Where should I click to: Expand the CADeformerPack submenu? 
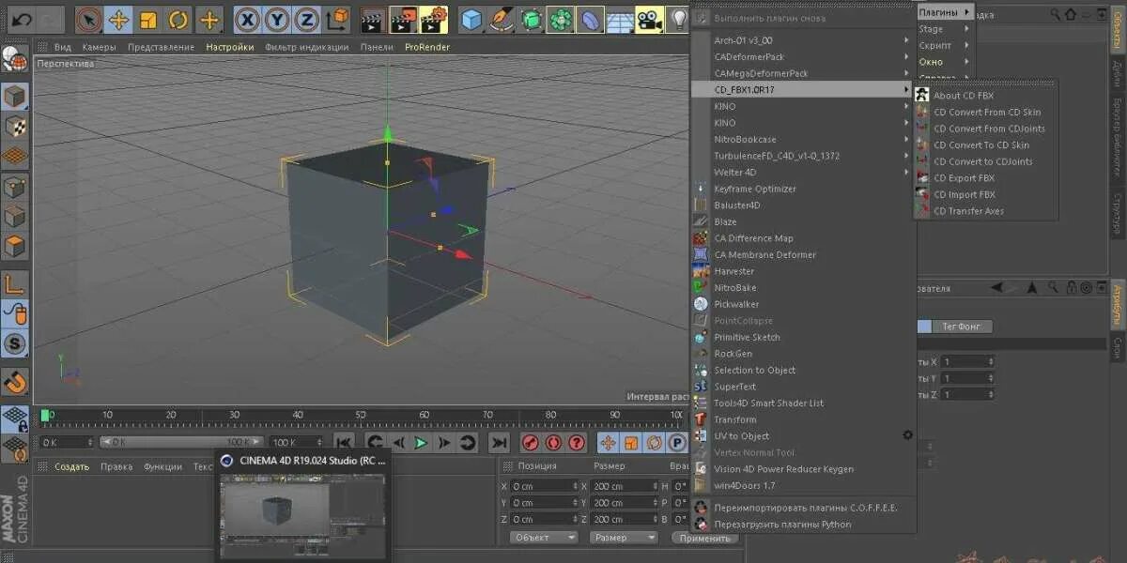802,56
